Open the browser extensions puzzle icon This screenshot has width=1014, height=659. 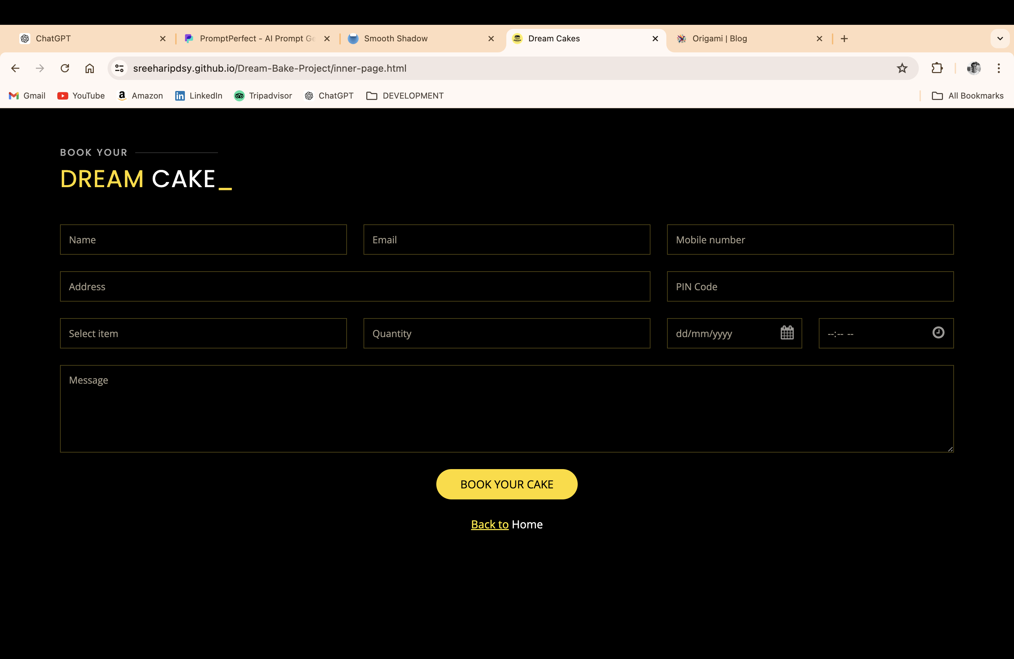(937, 68)
